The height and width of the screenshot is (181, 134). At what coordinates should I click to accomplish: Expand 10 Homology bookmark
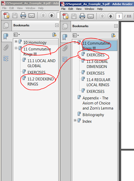click(16, 41)
